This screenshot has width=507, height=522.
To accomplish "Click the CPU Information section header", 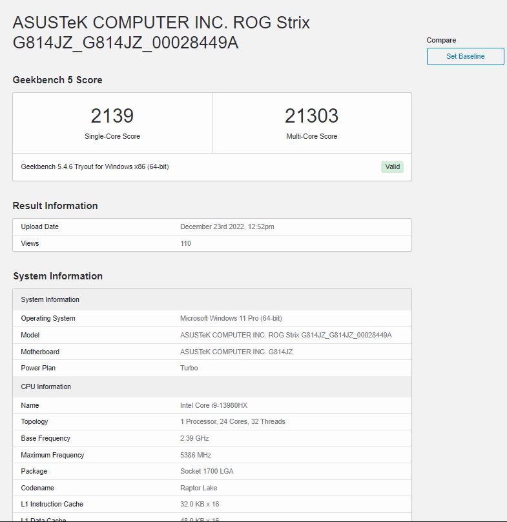I will coord(46,386).
